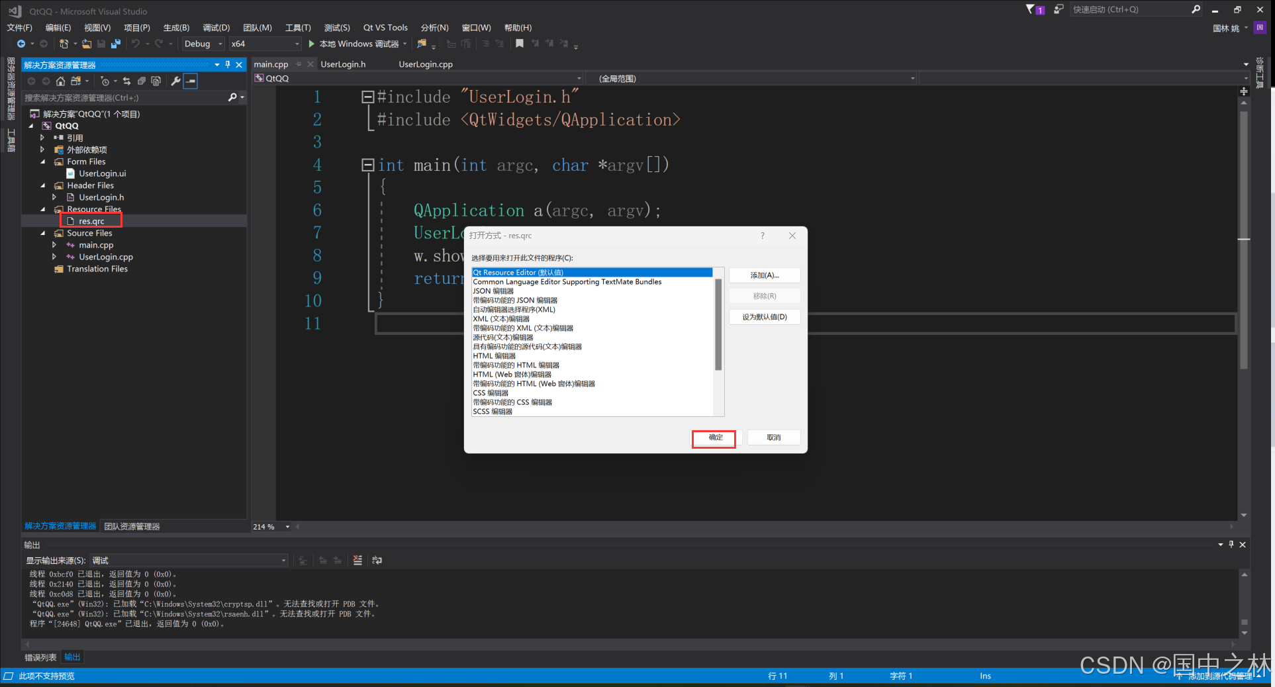Select Qt Resource Editor (默认值) in the list
Image resolution: width=1275 pixels, height=687 pixels.
point(592,273)
